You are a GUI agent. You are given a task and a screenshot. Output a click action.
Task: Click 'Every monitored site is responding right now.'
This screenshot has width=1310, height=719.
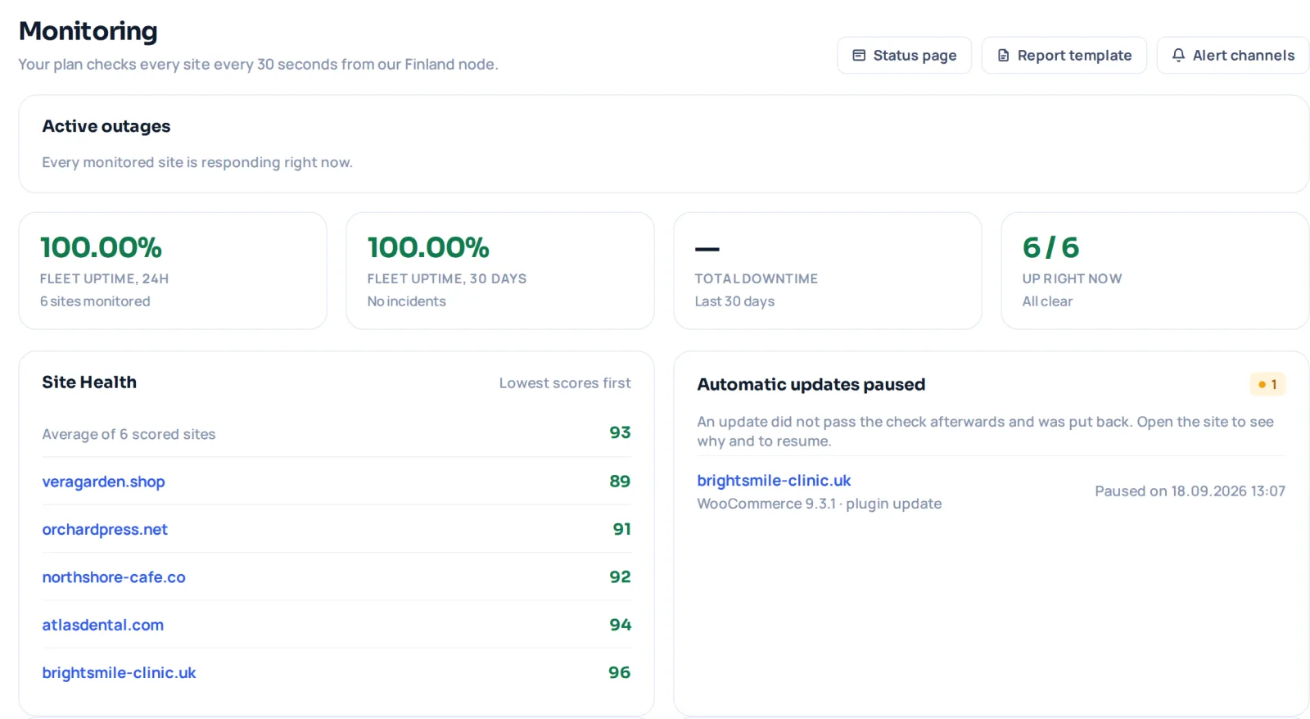[197, 162]
